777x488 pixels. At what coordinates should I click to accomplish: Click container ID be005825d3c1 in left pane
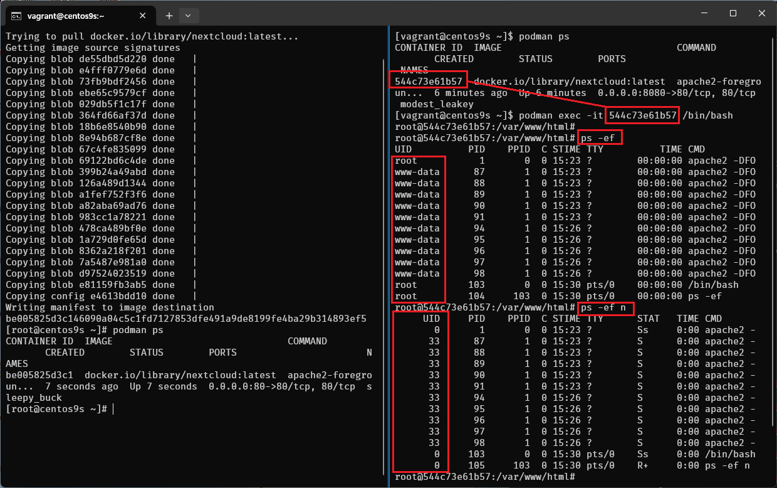[x=39, y=375]
